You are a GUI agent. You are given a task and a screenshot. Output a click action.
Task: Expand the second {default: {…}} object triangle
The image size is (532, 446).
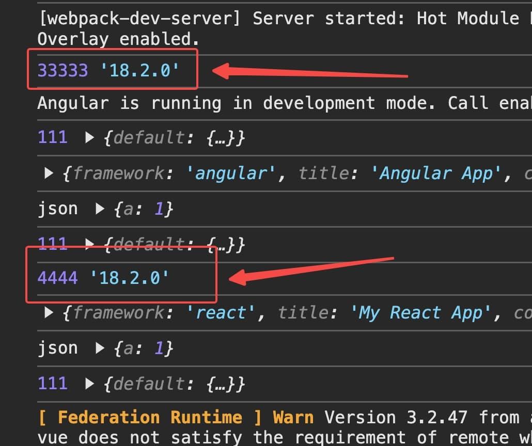coord(89,244)
